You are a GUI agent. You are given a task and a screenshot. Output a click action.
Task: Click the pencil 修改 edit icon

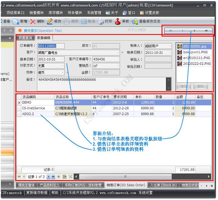[x=50, y=21]
